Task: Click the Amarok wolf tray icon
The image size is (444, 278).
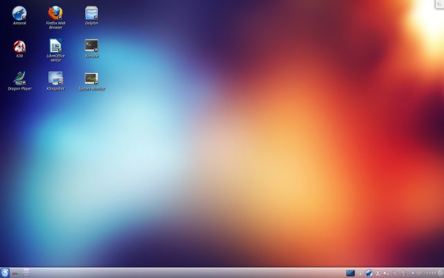Action: tap(369, 273)
